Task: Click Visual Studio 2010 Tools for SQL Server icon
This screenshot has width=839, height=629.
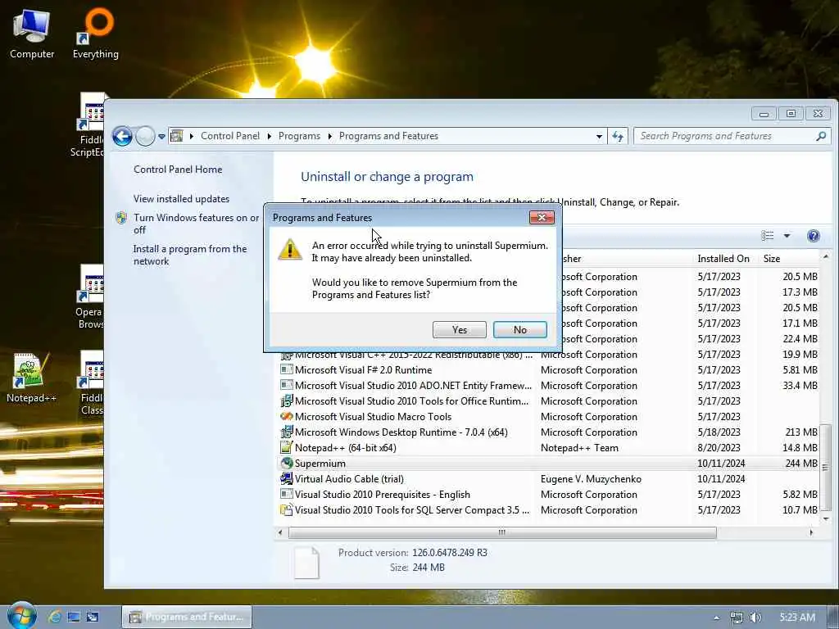Action: 286,509
